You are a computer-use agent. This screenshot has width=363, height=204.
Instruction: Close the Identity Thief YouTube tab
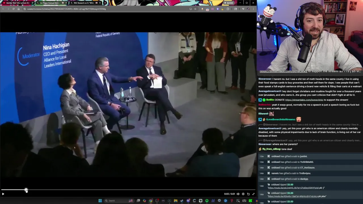tap(32, 3)
